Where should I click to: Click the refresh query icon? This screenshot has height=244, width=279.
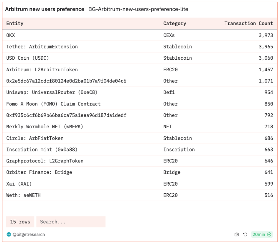245,235
